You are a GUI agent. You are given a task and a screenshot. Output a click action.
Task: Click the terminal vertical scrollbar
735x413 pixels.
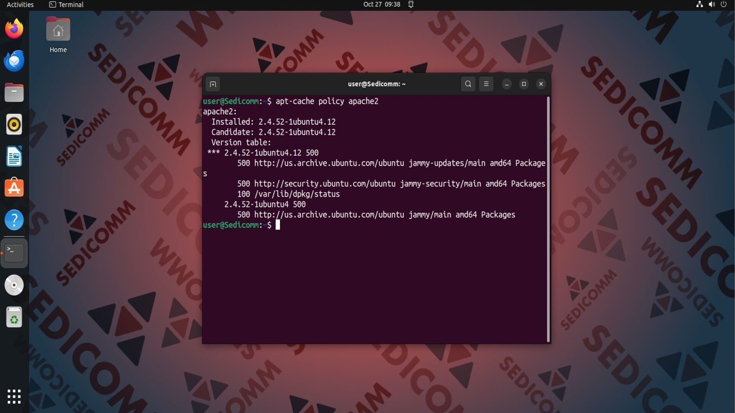548,219
